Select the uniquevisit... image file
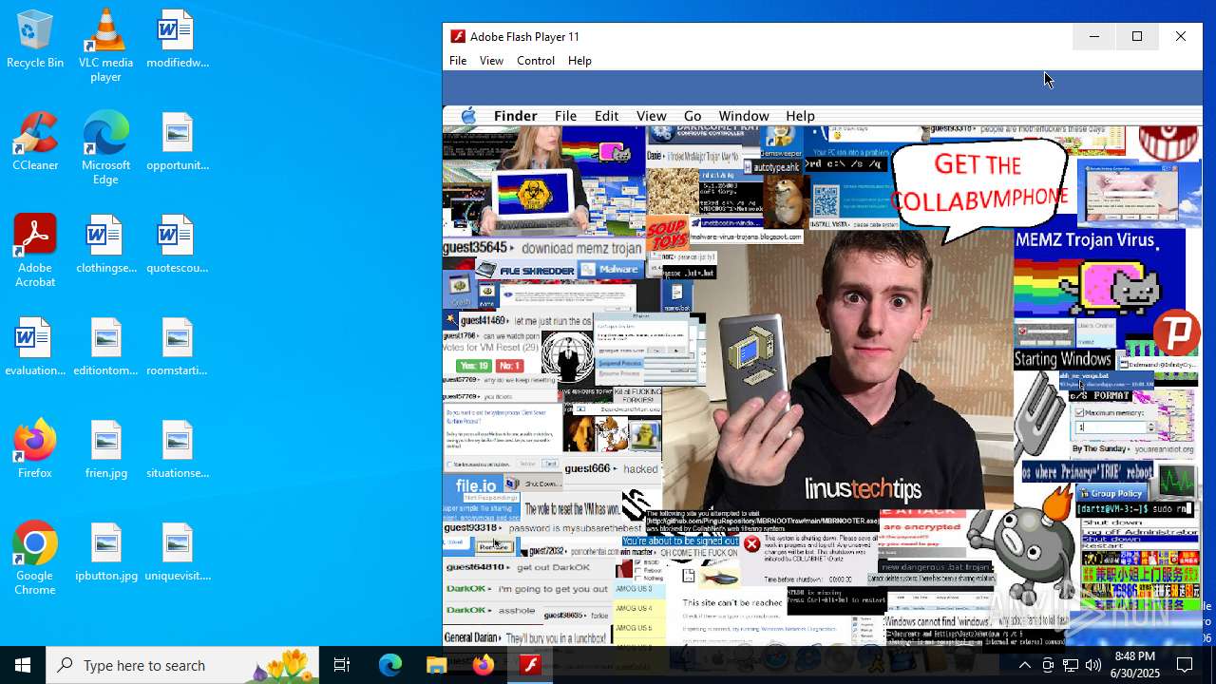 pos(177,553)
